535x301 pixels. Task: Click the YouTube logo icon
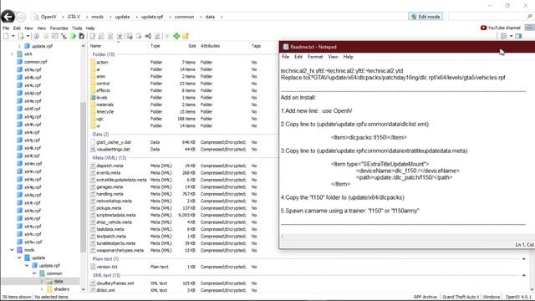[483, 28]
